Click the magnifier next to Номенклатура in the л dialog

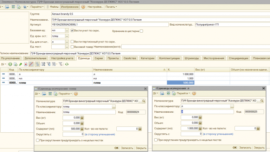point(262,101)
